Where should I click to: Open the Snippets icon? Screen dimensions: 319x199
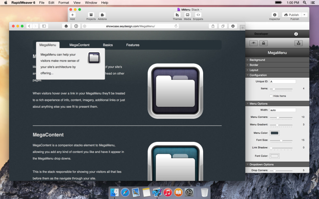(198, 15)
